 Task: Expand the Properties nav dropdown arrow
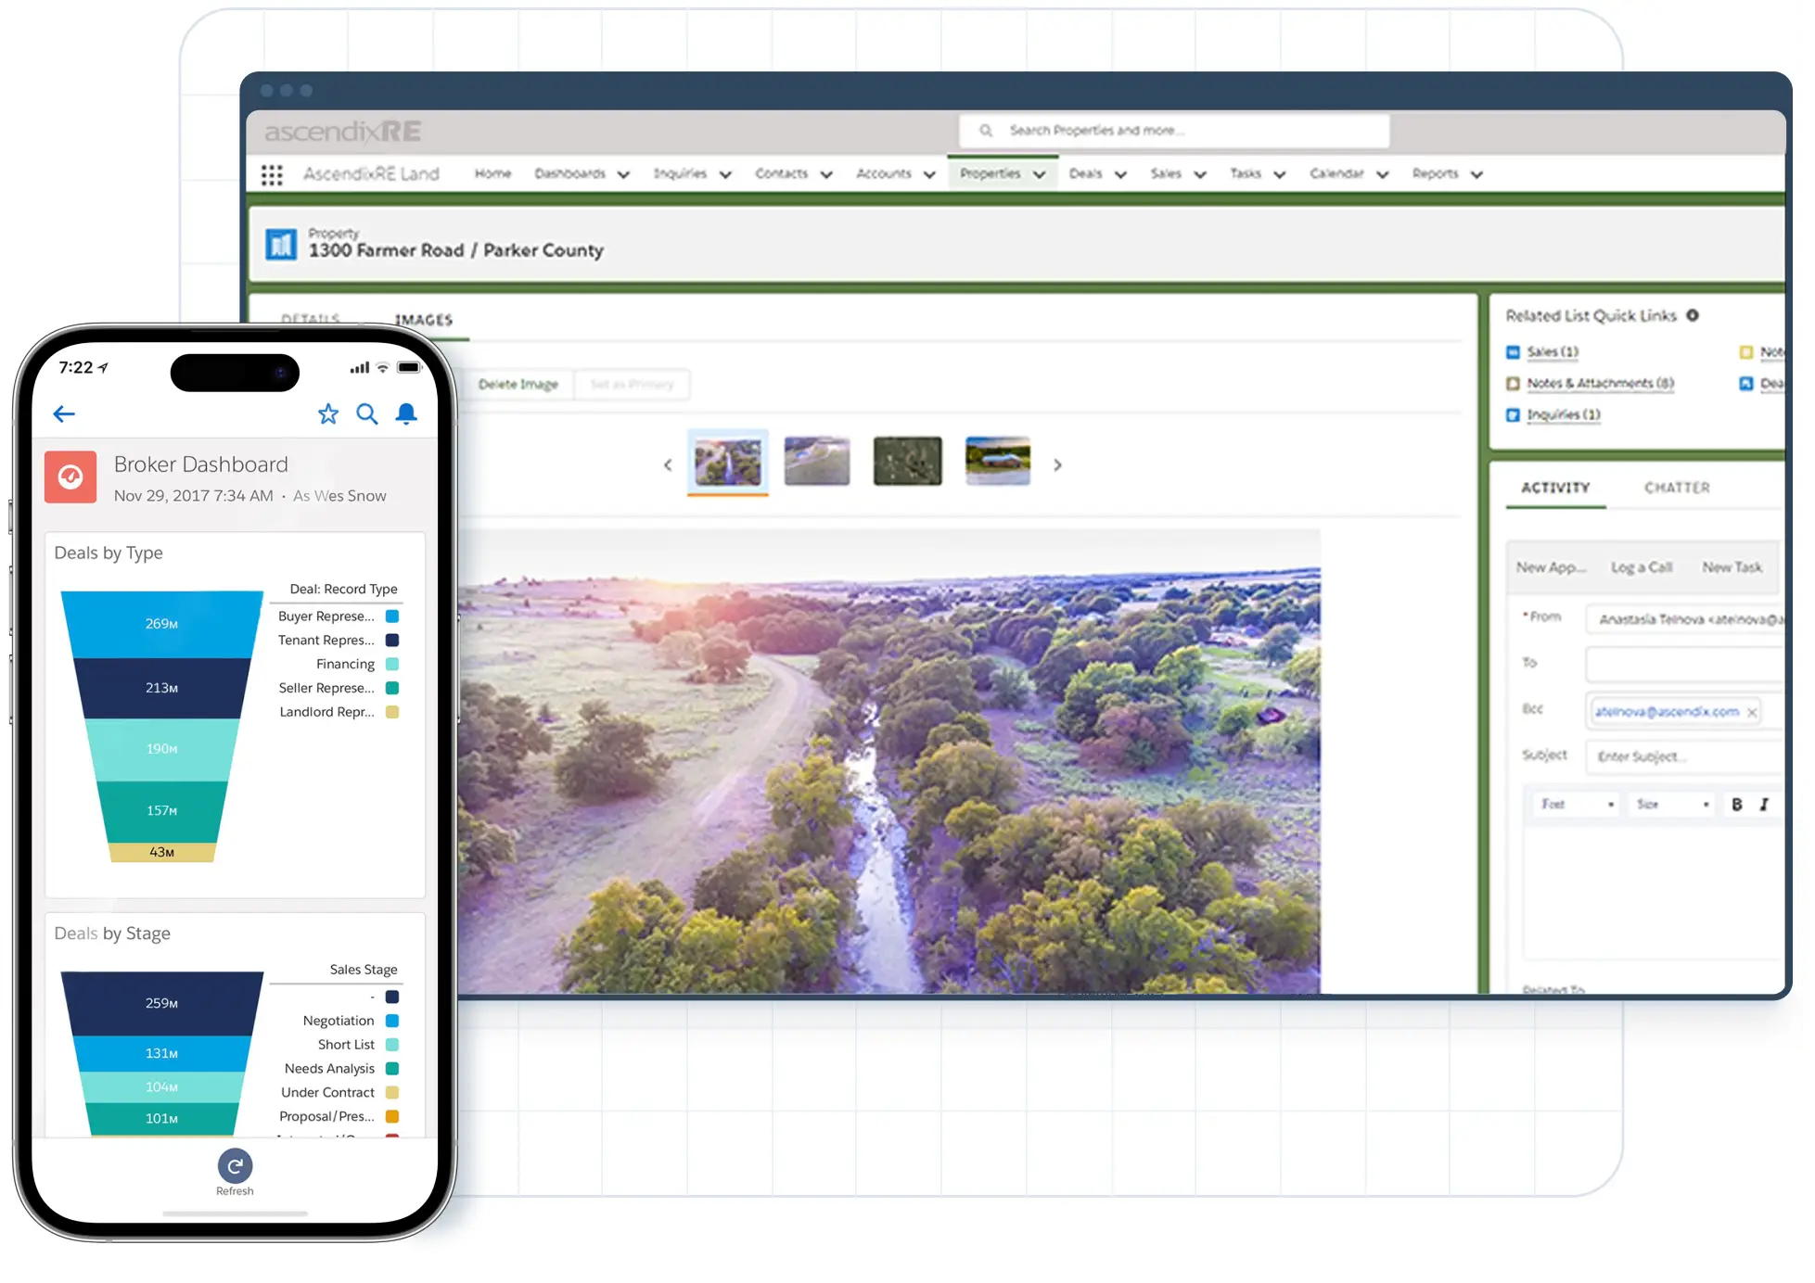point(1040,174)
